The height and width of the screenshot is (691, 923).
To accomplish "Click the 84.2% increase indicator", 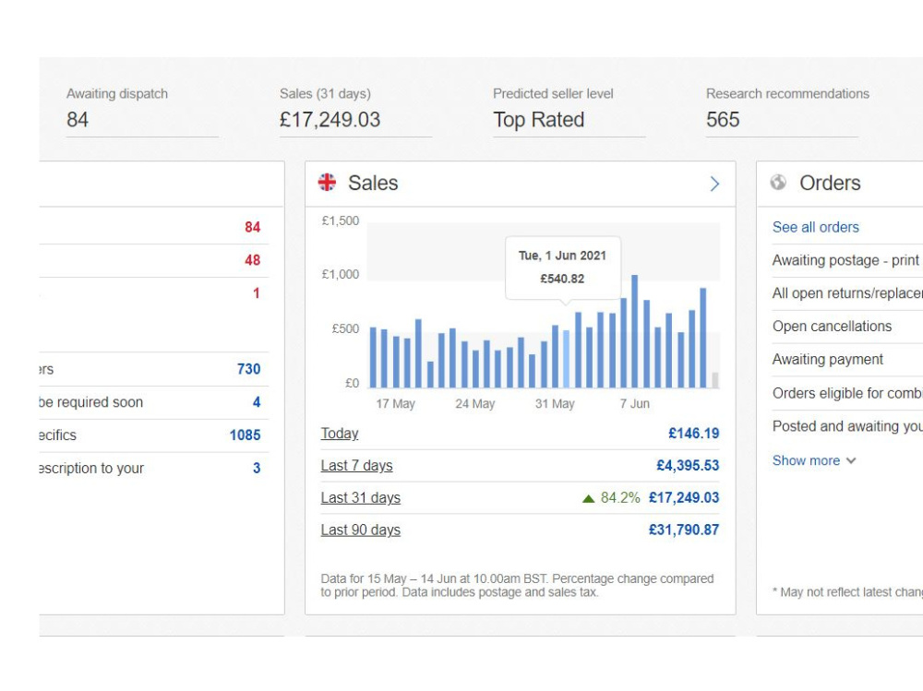I will pos(611,498).
